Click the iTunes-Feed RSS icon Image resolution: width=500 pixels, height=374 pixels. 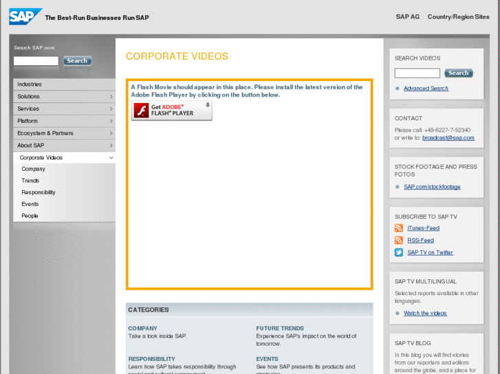click(399, 228)
